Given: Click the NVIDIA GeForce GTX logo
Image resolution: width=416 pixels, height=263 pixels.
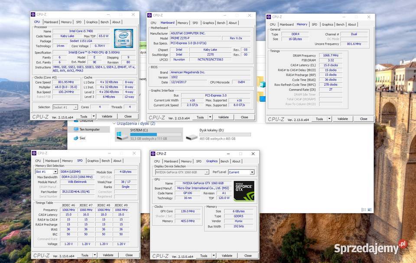Looking at the screenshot, I should (x=244, y=191).
